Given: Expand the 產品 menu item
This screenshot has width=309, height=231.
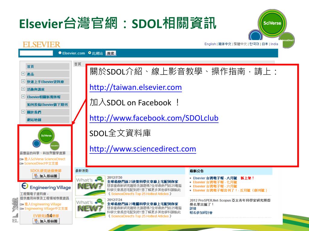Looking at the screenshot, I should click(x=23, y=74).
